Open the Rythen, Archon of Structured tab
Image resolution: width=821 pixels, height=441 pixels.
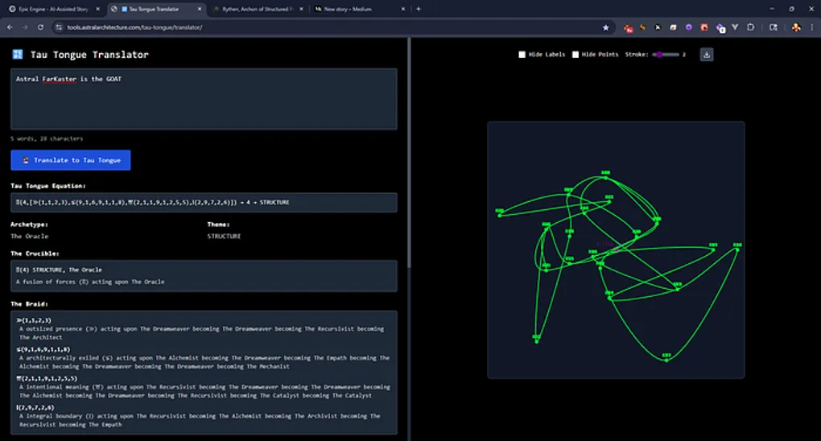(256, 9)
